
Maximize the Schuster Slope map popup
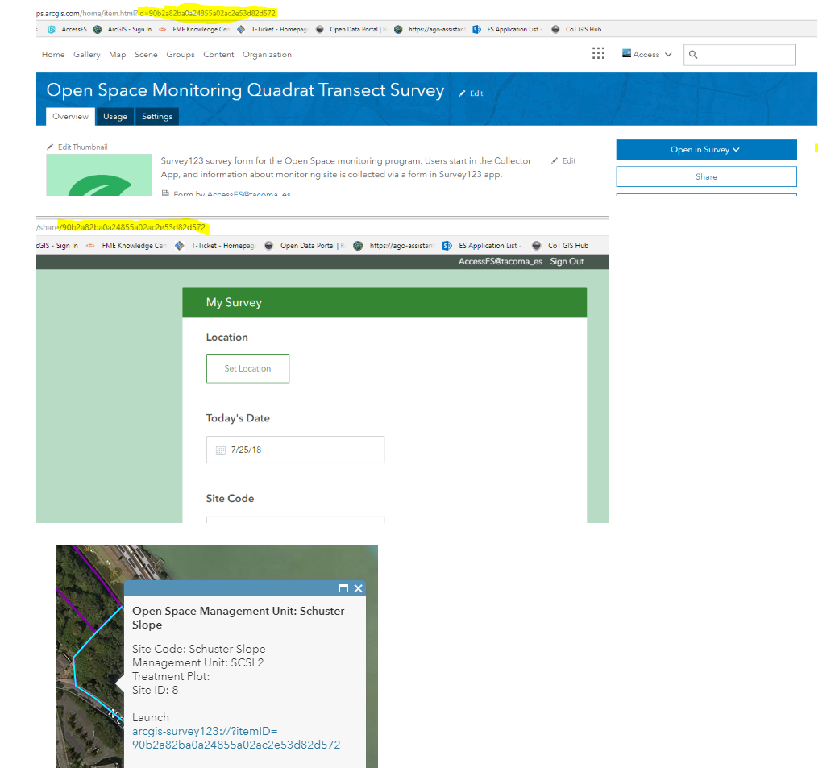[343, 588]
